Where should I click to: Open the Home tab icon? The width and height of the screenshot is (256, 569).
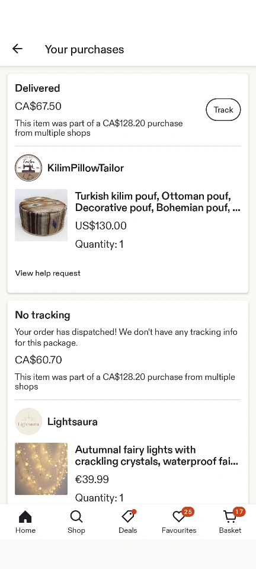point(25,516)
